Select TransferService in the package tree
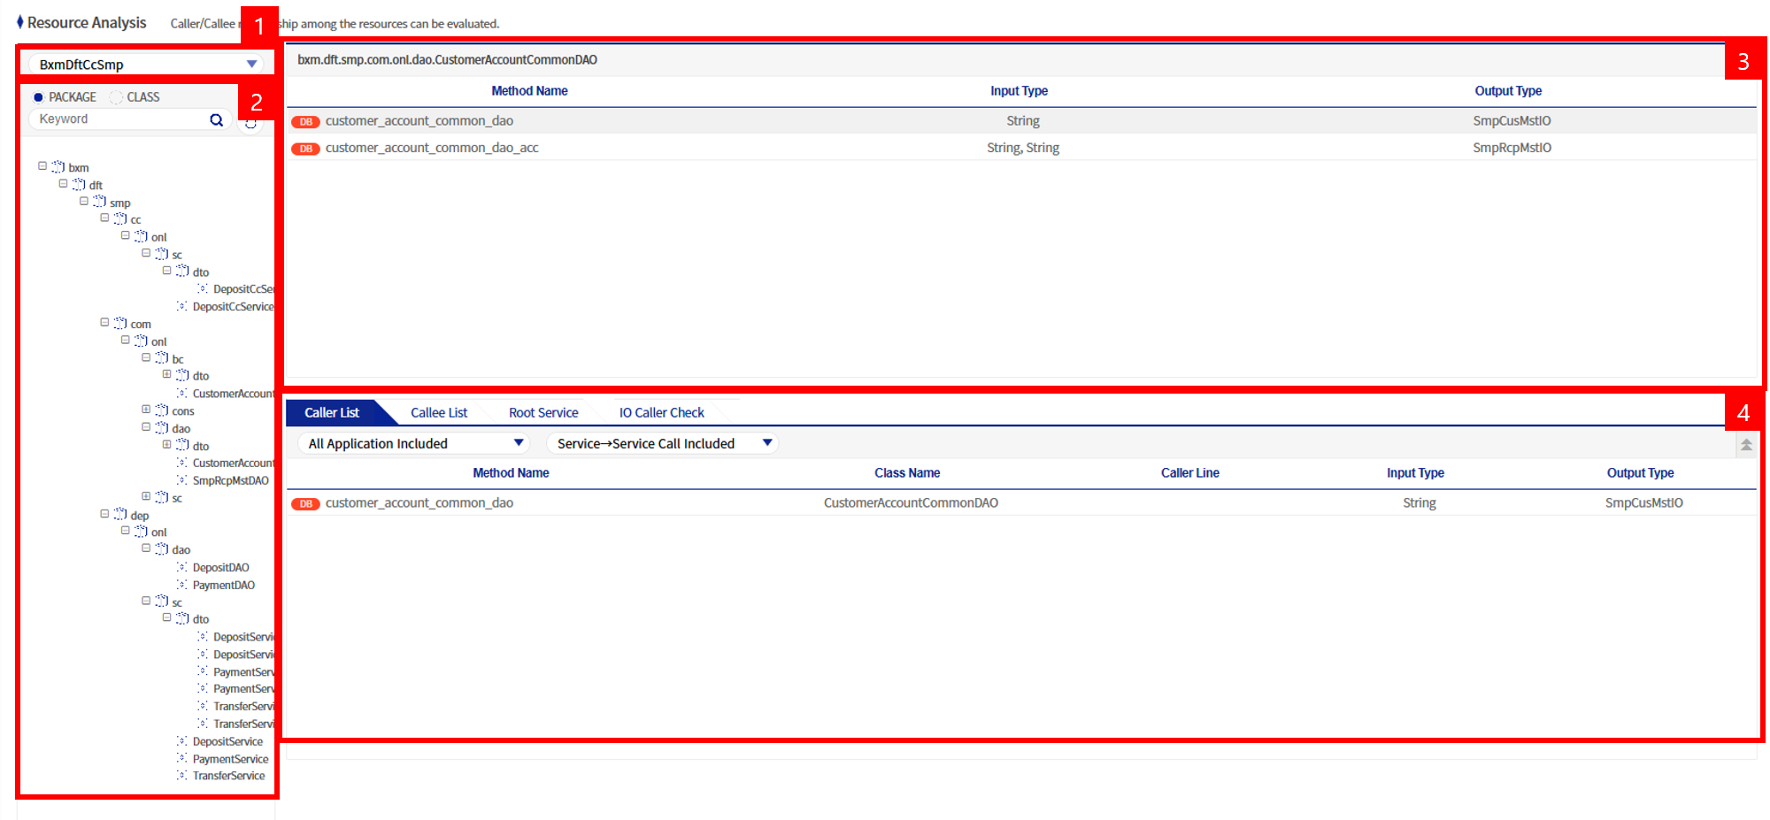 coord(228,776)
